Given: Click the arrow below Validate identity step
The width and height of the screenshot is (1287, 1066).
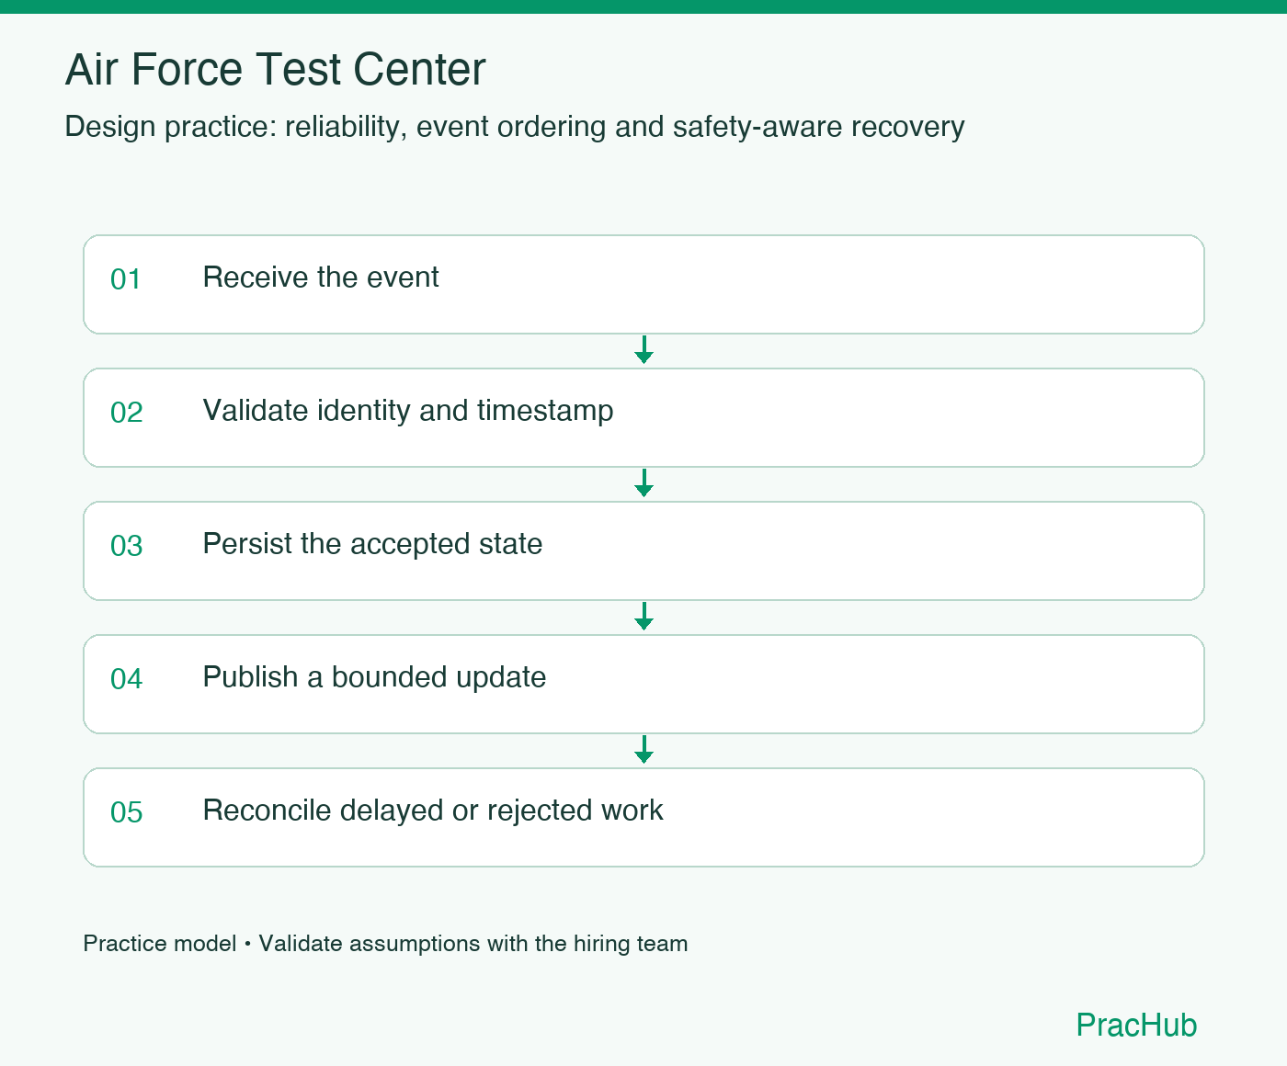Looking at the screenshot, I should pos(643,483).
